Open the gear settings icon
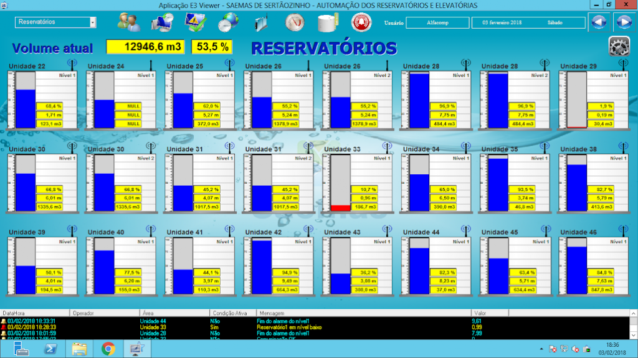The height and width of the screenshot is (358, 638). [x=618, y=47]
